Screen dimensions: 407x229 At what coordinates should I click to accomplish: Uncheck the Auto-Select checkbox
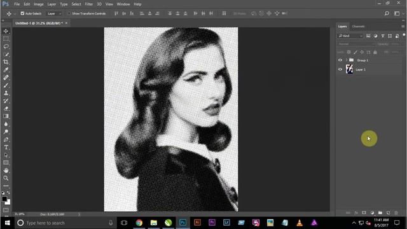click(23, 13)
